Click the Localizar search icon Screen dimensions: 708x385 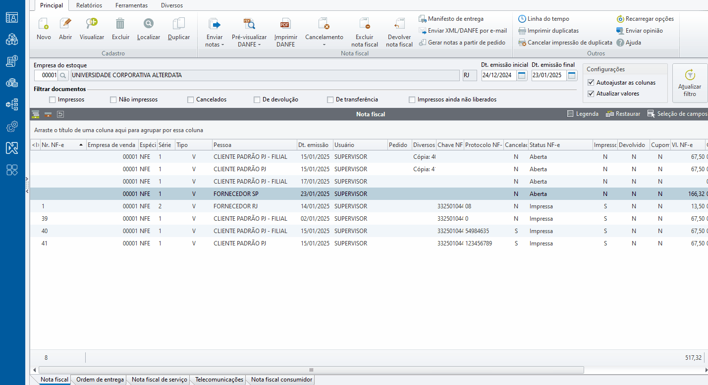tap(149, 24)
